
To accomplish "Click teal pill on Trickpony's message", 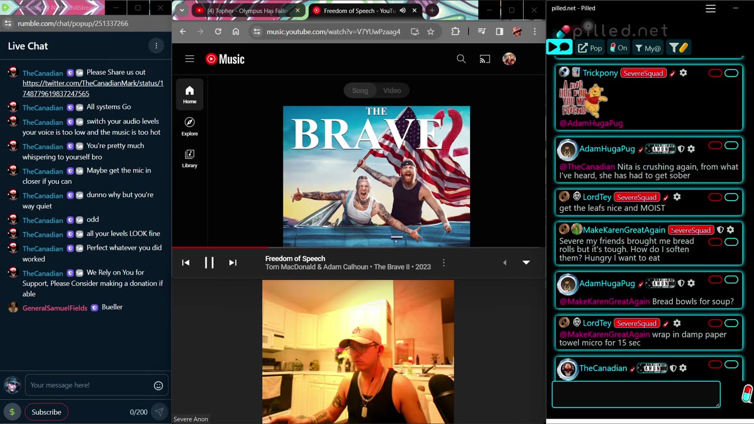I will click(x=731, y=73).
